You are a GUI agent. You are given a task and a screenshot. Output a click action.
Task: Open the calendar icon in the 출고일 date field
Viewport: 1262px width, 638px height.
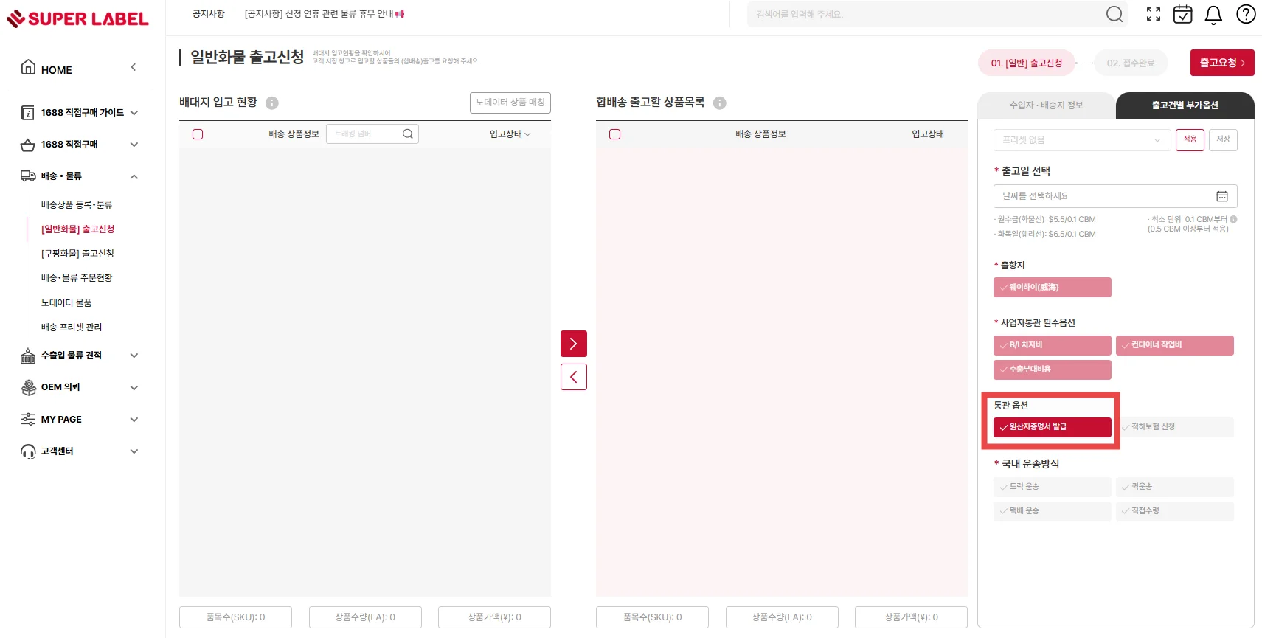pyautogui.click(x=1222, y=196)
